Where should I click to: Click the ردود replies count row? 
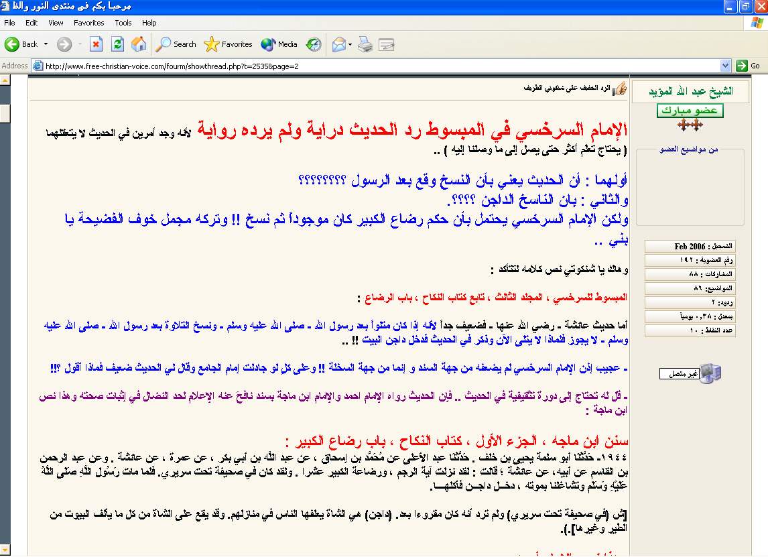pos(690,302)
